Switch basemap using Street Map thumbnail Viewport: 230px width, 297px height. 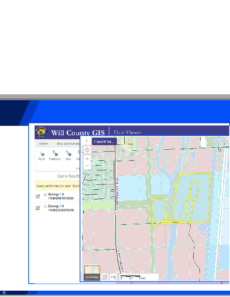pos(92,273)
